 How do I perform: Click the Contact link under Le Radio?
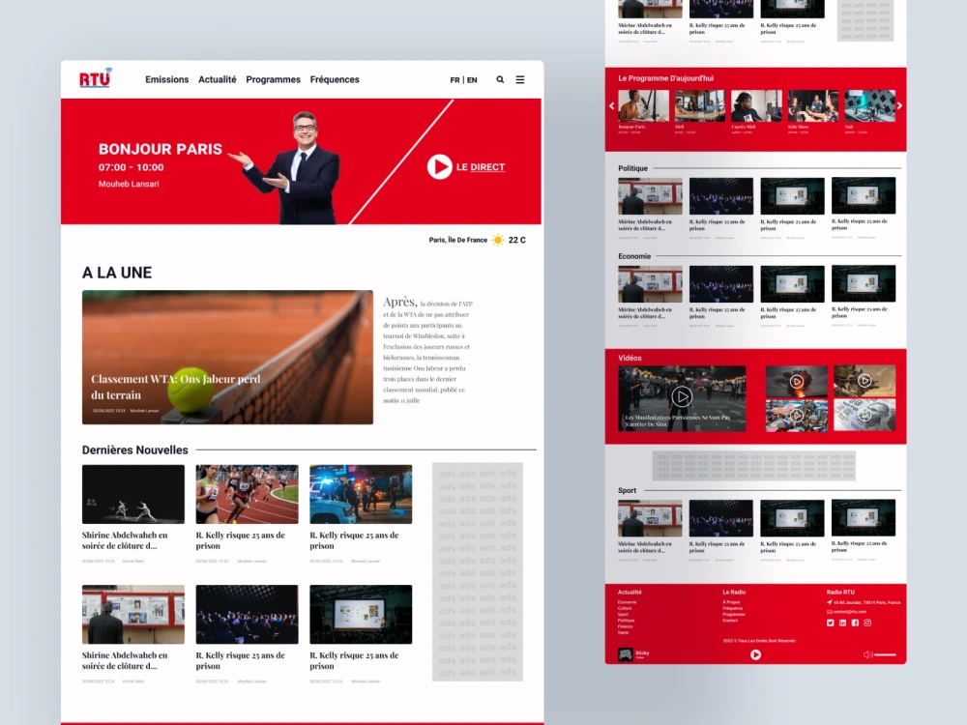pos(730,621)
